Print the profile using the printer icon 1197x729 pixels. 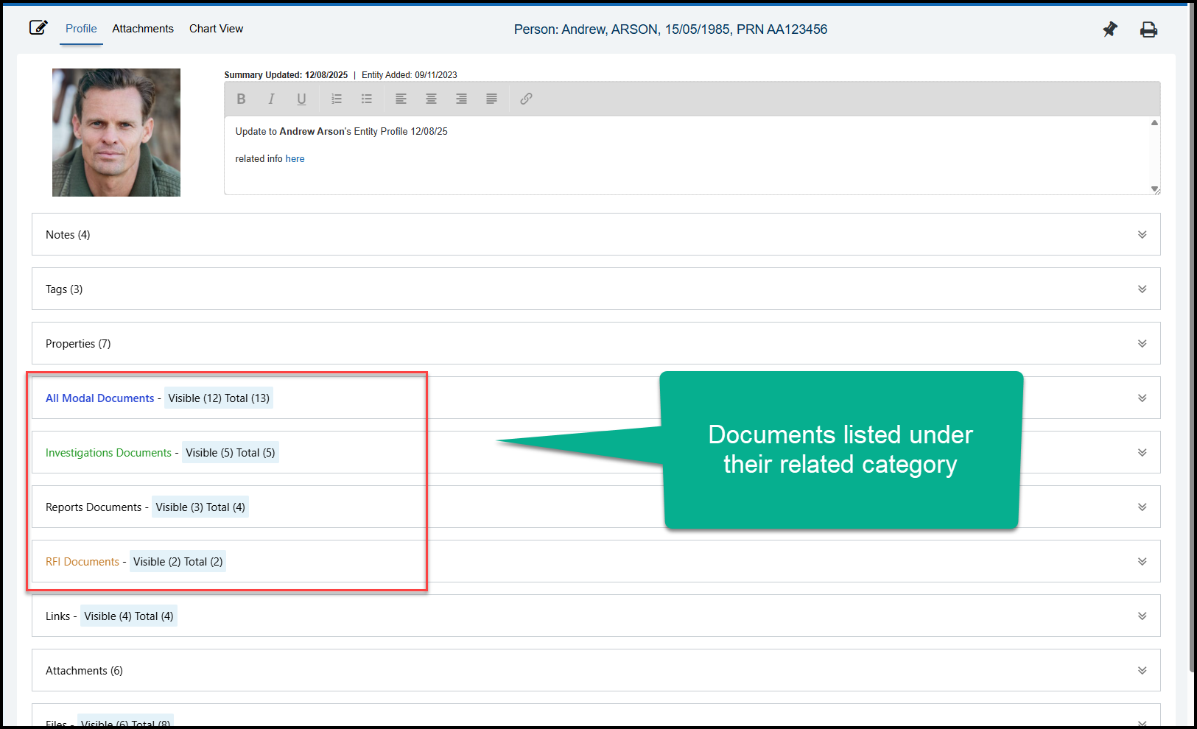1148,29
